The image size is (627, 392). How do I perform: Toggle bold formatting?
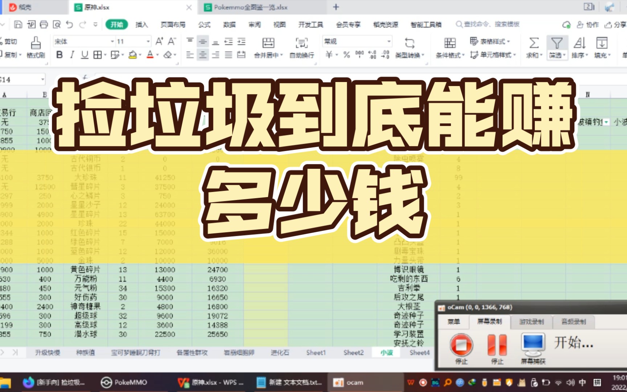pyautogui.click(x=59, y=55)
